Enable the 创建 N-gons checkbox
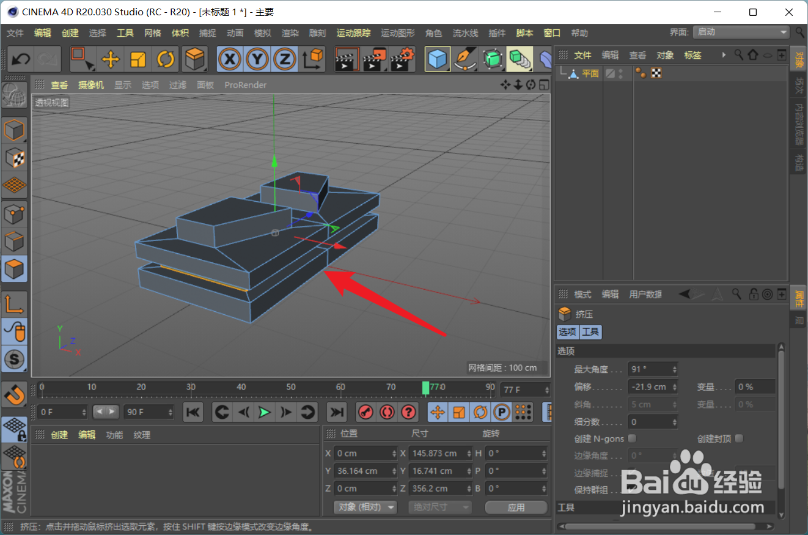 (633, 438)
